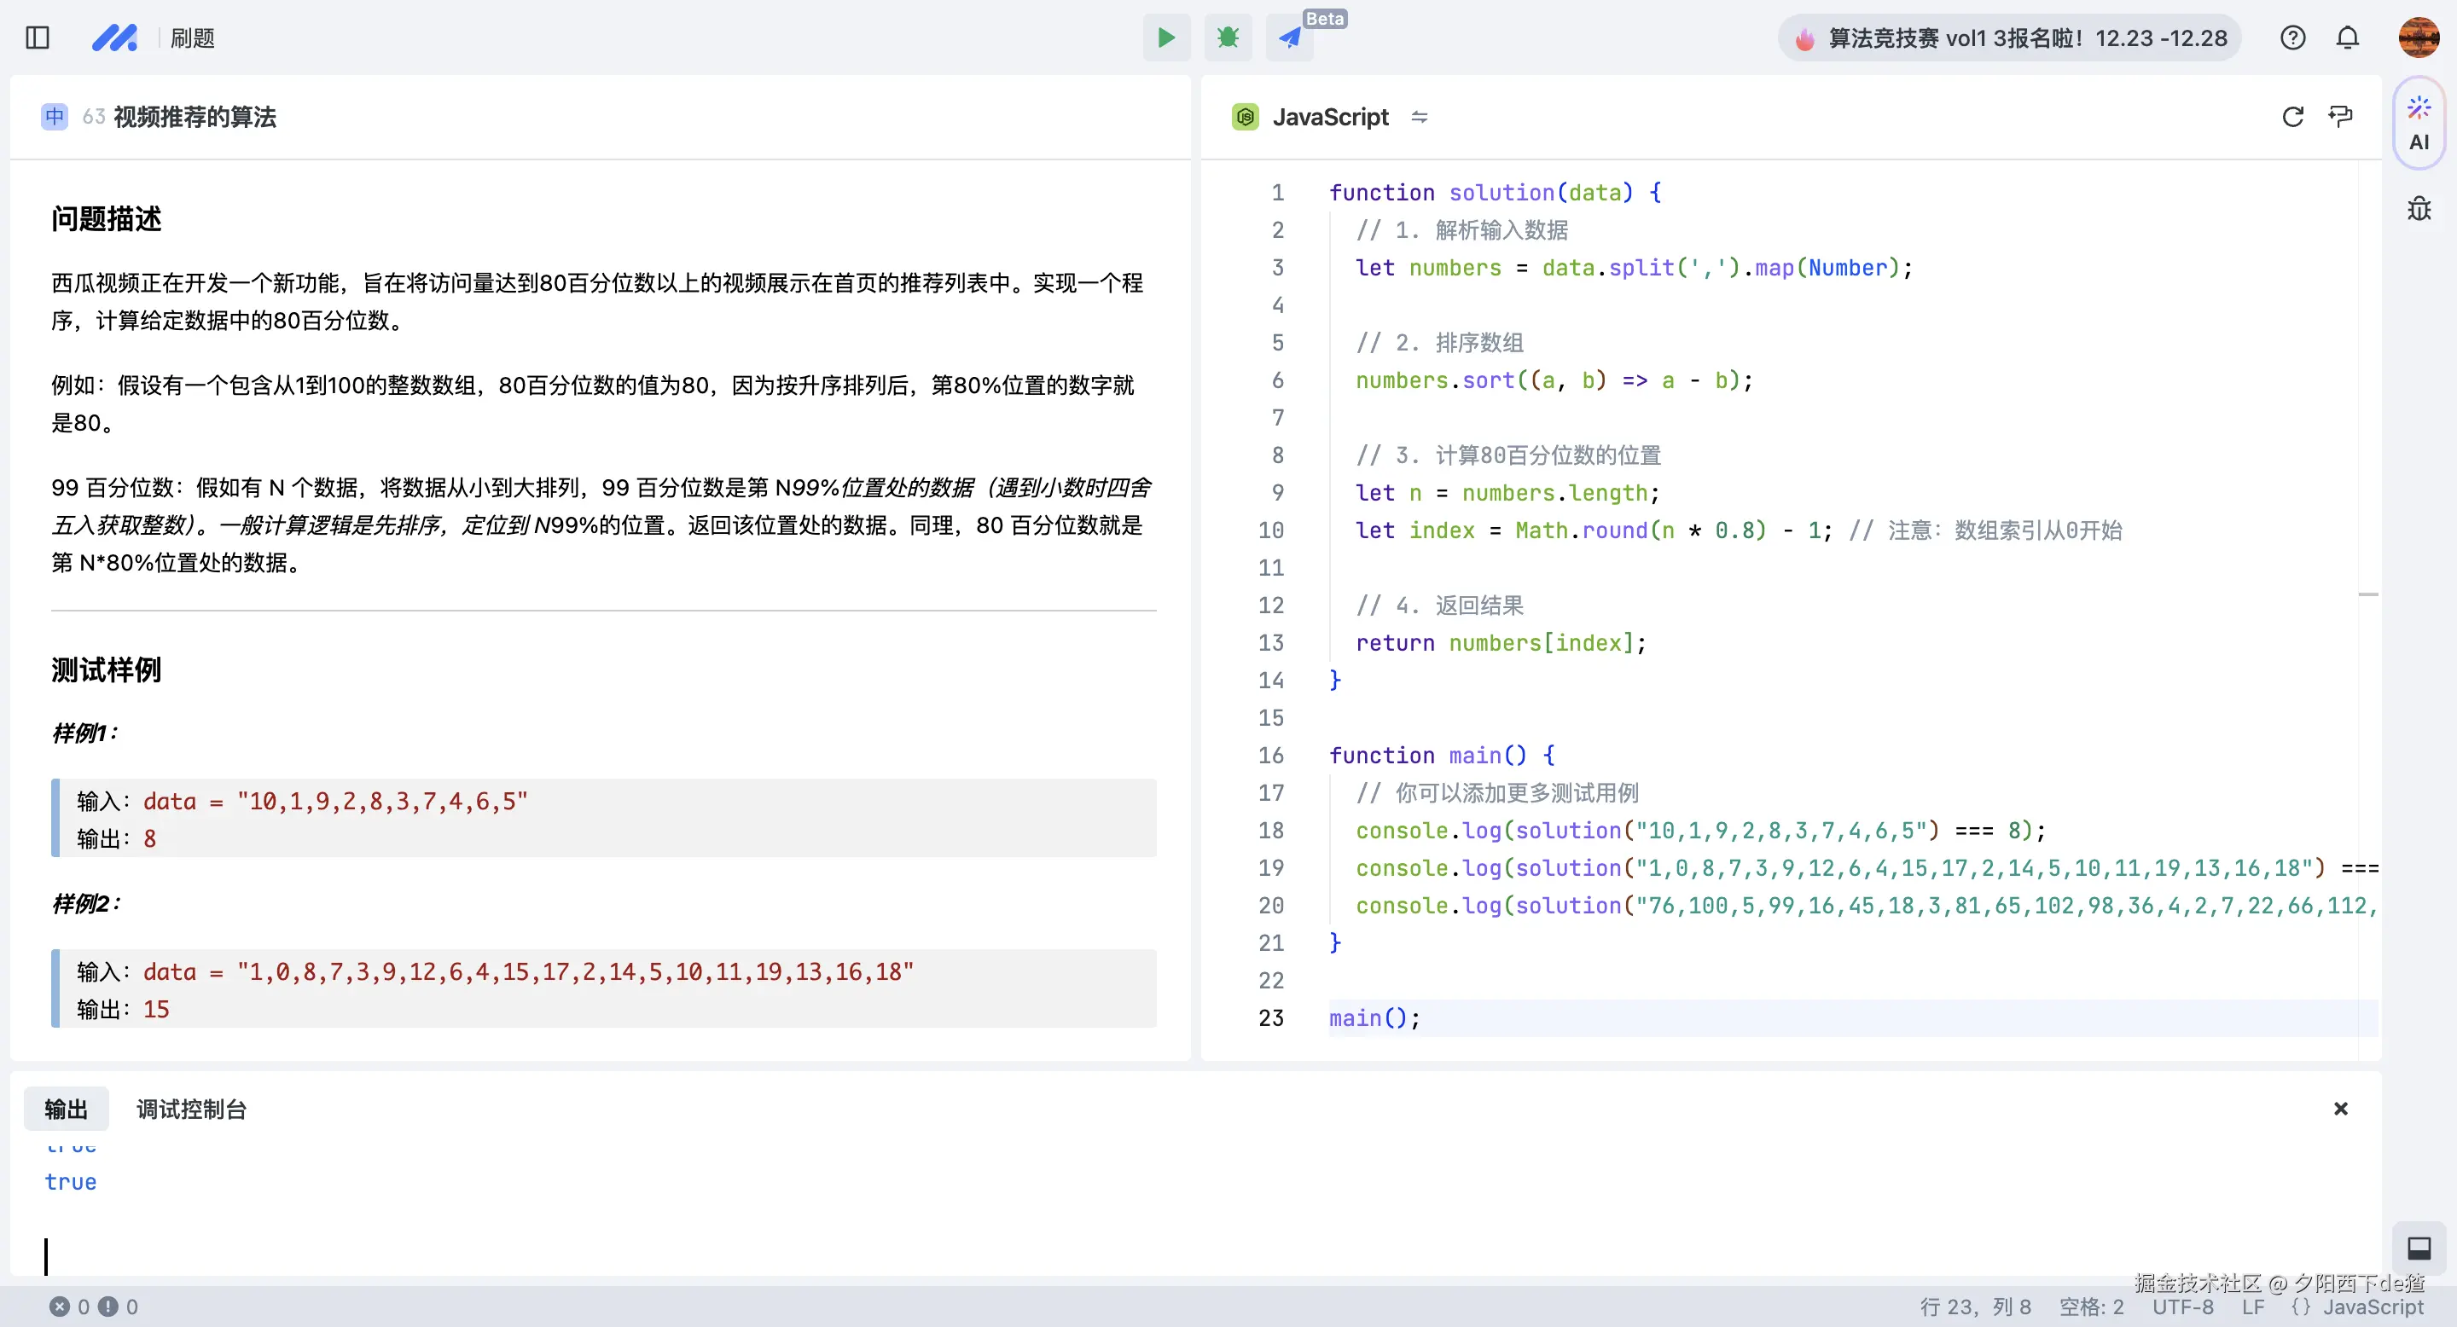Close the output panel
The width and height of the screenshot is (2457, 1327).
2339,1109
